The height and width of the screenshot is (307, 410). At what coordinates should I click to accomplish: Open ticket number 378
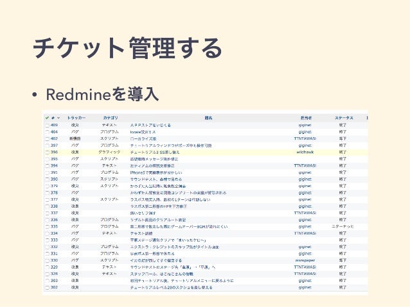click(x=54, y=193)
